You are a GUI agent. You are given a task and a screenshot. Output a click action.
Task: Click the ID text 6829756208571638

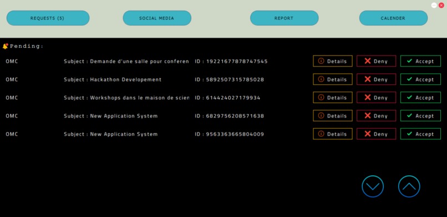tap(235, 116)
